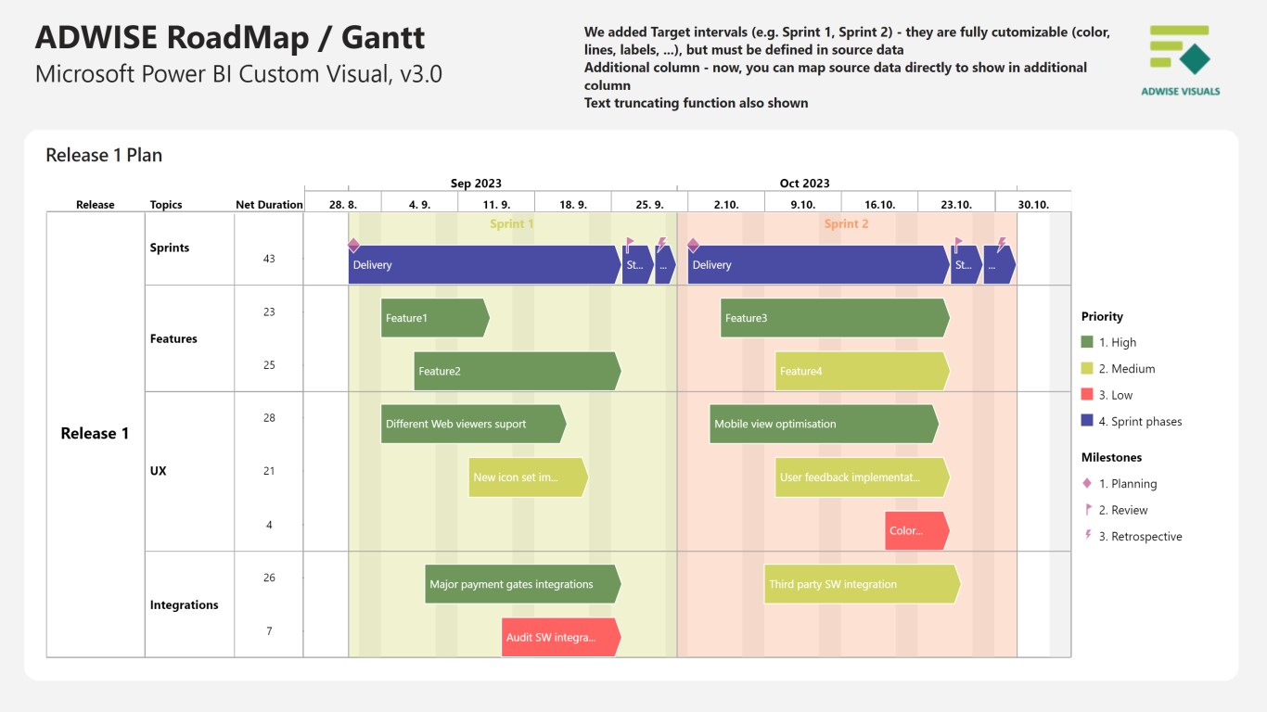Click the Sprint 2 interval label

coord(846,223)
